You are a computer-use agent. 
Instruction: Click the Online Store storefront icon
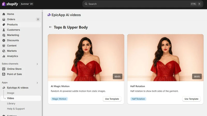pos(4,69)
